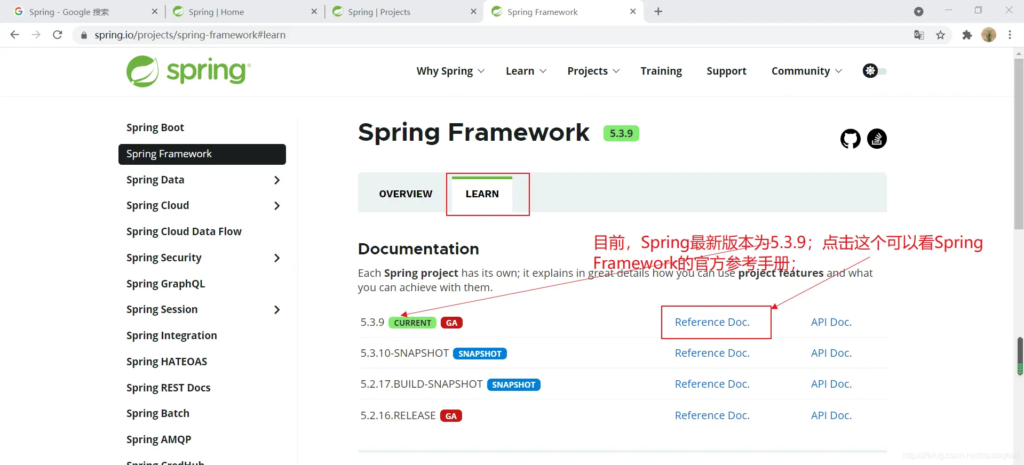Viewport: 1024px width, 465px height.
Task: Open the Google Translate page icon
Action: point(919,35)
